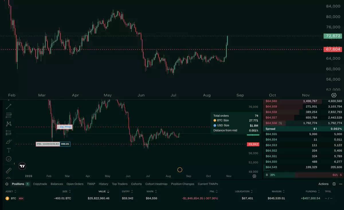Collapse the drawing toolbar with the chevron

tap(14, 164)
